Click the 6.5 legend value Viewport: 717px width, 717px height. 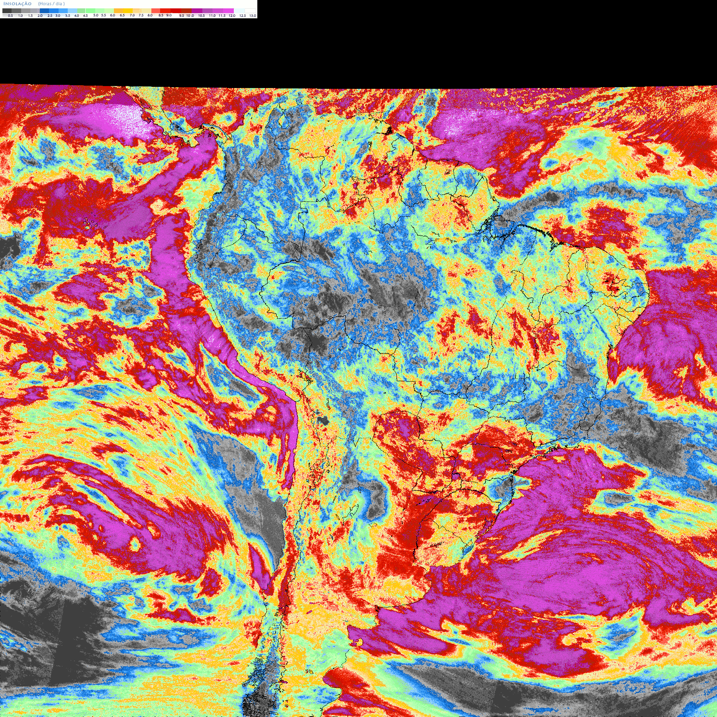pos(122,15)
